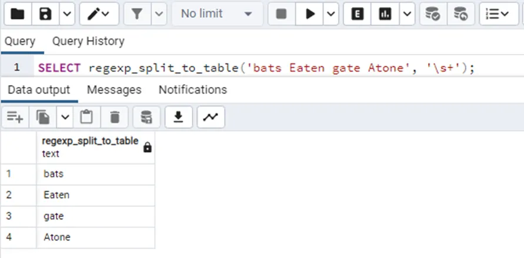Viewport: 524px width, 258px height.
Task: Open the Messages tab
Action: (114, 90)
